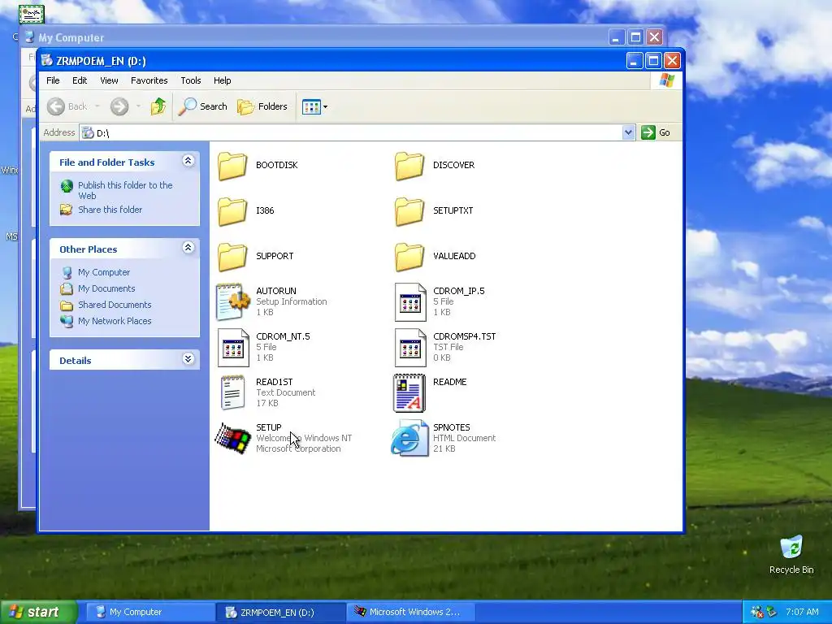The height and width of the screenshot is (624, 832).
Task: Go to My Computer in Other Places
Action: [103, 272]
